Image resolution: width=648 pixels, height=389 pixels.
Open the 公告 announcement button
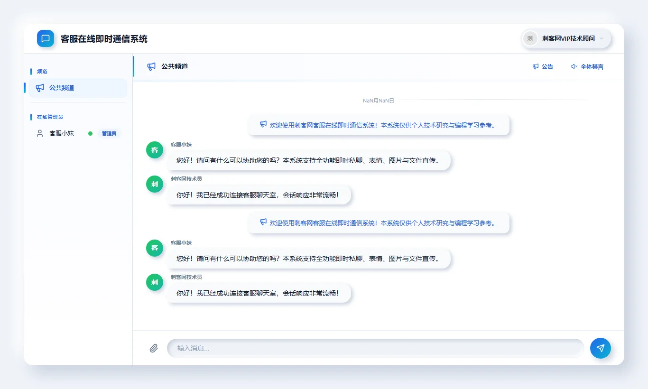pyautogui.click(x=543, y=67)
